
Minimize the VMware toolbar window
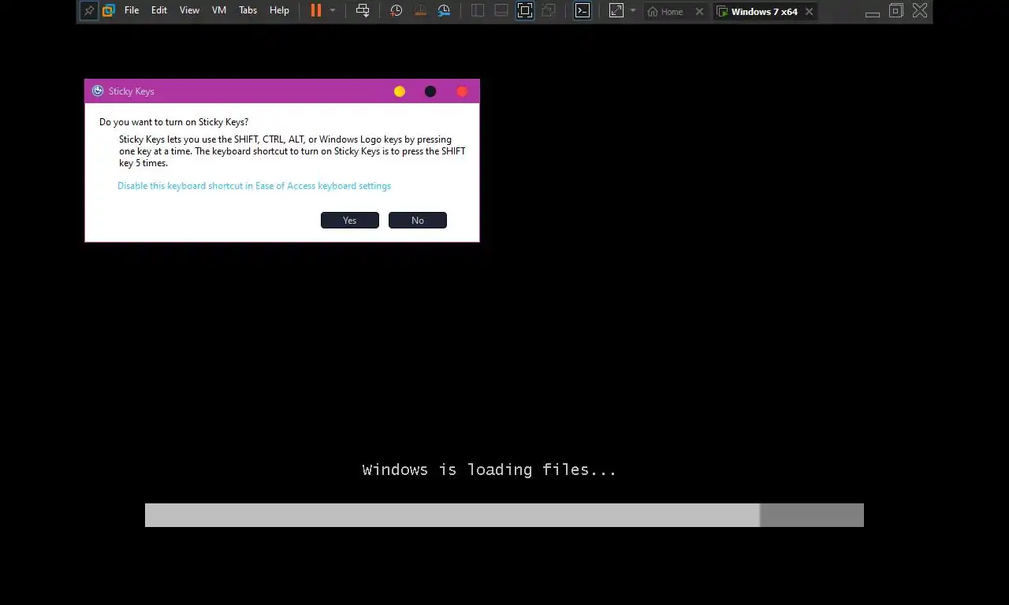click(x=873, y=13)
